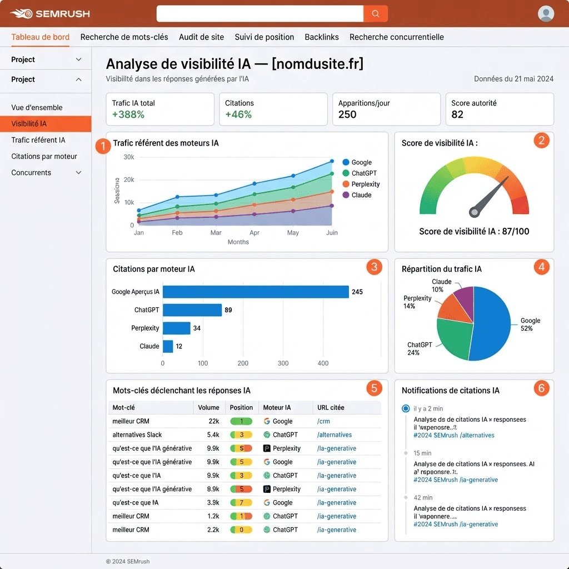The image size is (569, 569).
Task: Sort table by URL citée column
Action: point(331,407)
